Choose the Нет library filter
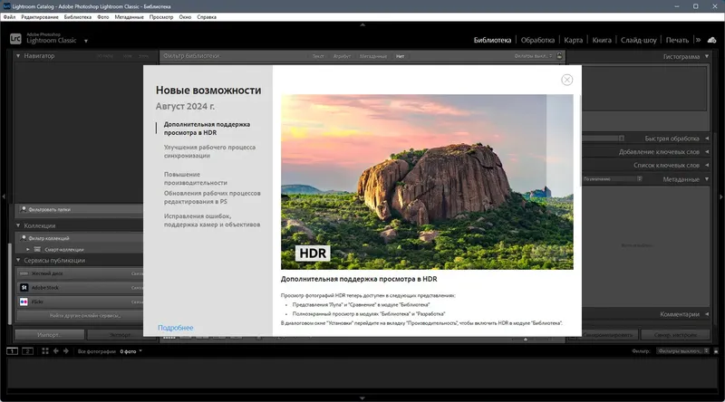The image size is (725, 402). (x=400, y=56)
